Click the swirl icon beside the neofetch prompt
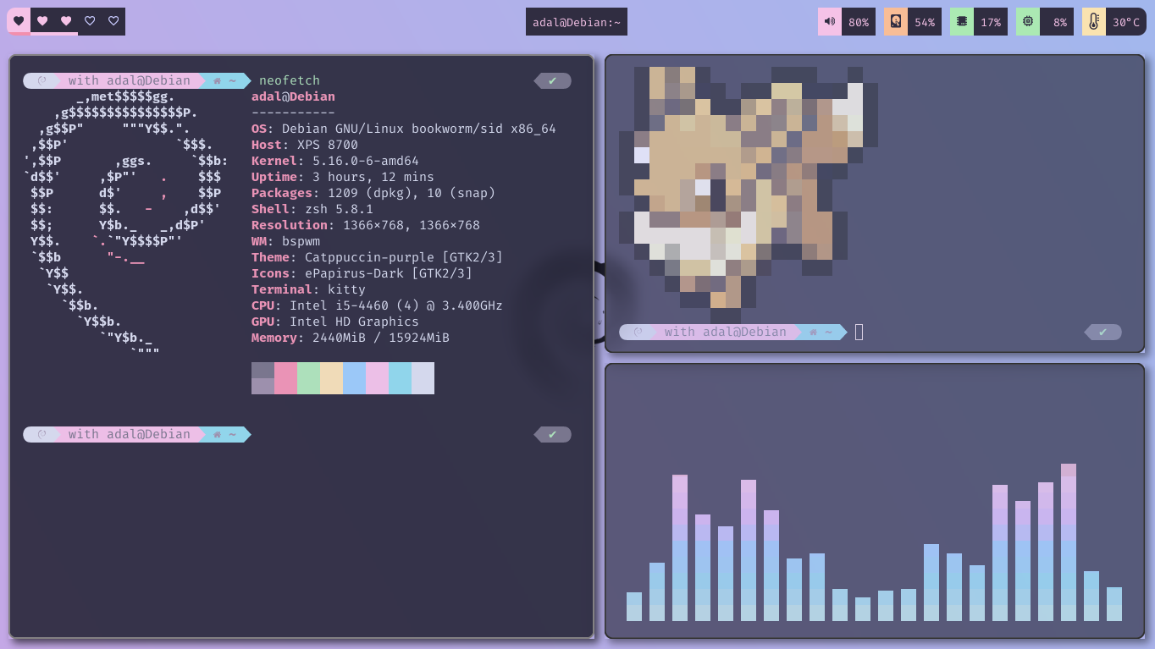This screenshot has height=649, width=1155. (x=41, y=80)
